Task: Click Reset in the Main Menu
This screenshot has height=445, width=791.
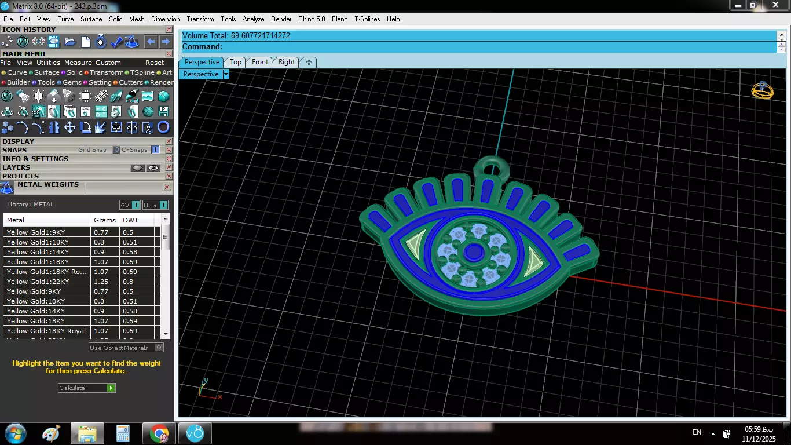Action: pyautogui.click(x=155, y=63)
